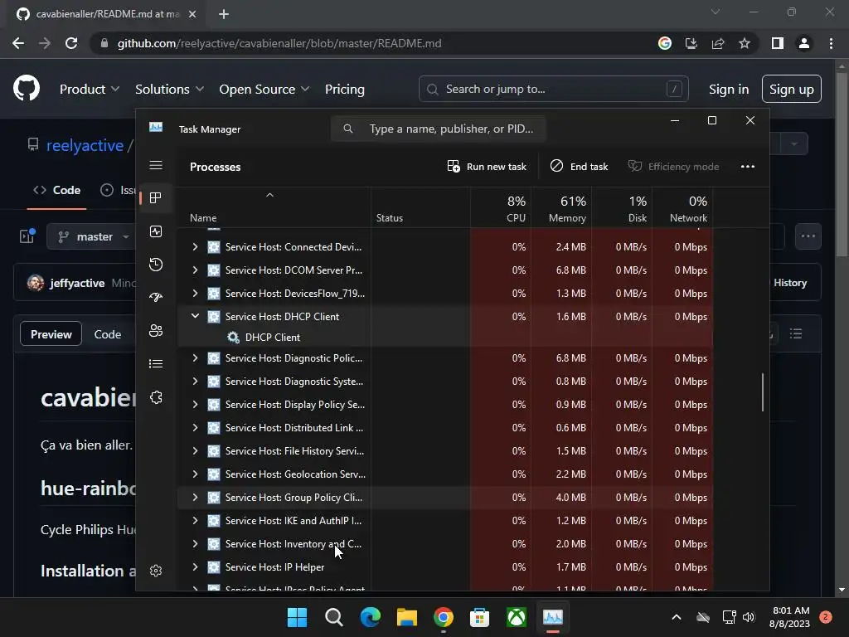Expand Service Host: Display Policy Se... row
The width and height of the screenshot is (849, 637).
point(195,405)
